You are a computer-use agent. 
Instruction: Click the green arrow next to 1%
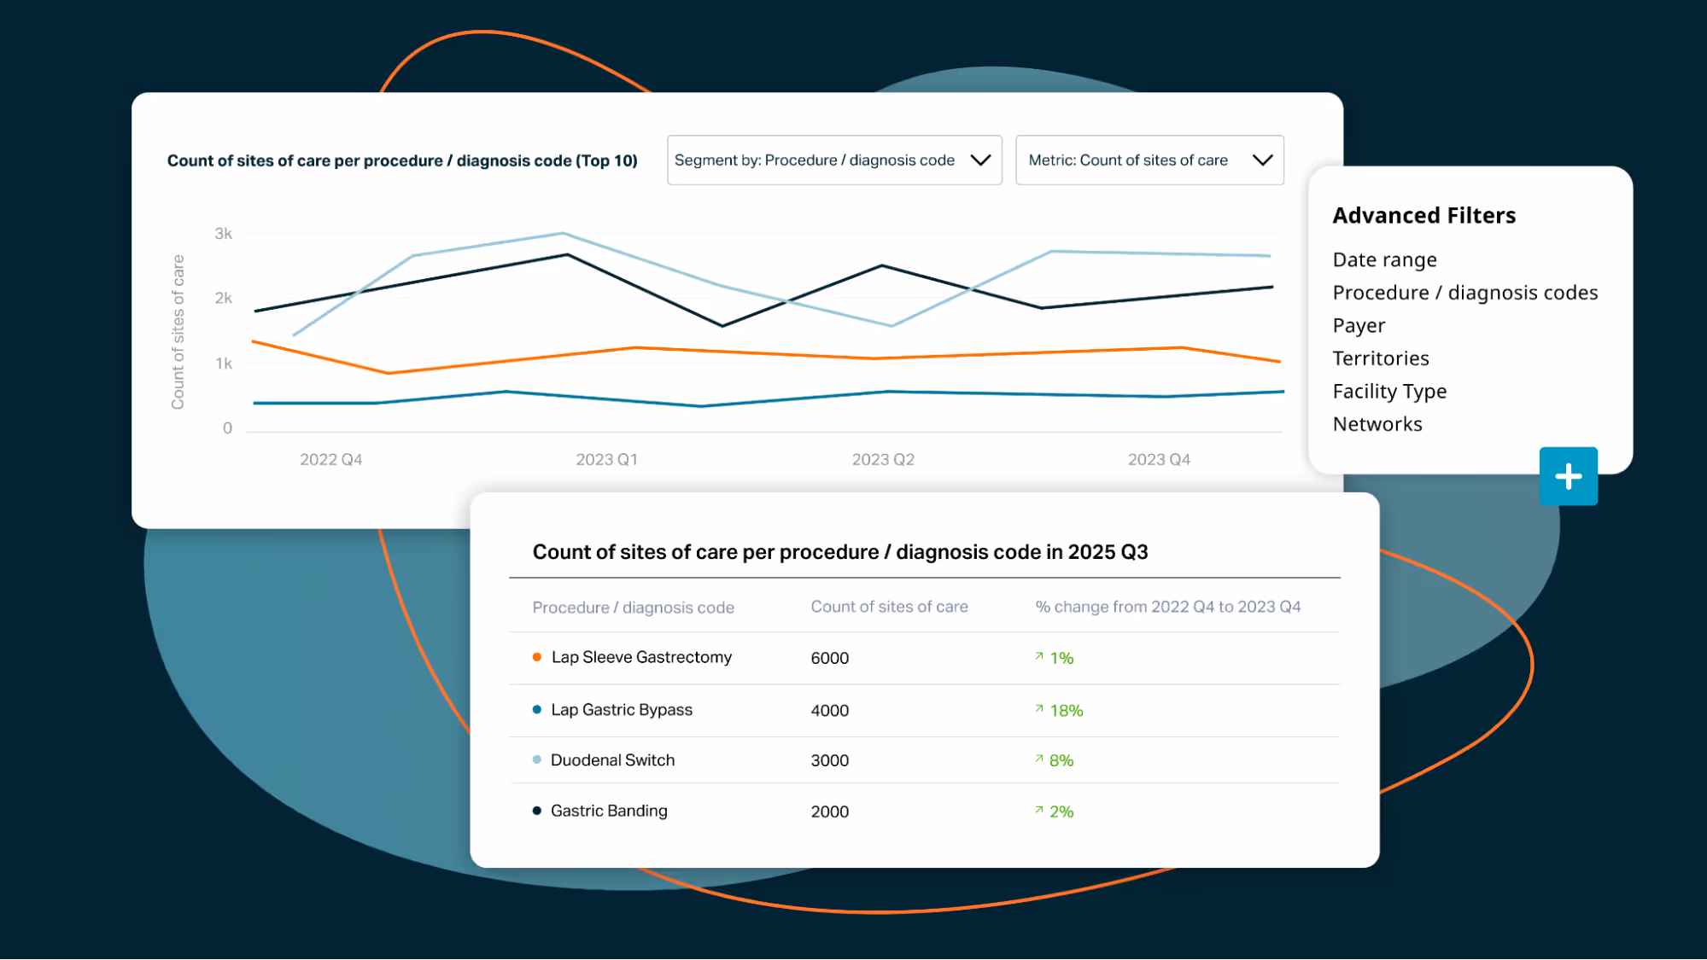[x=1039, y=656]
